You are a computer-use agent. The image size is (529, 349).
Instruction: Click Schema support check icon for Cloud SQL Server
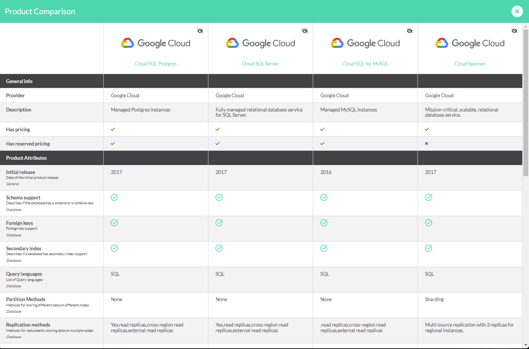pyautogui.click(x=219, y=197)
